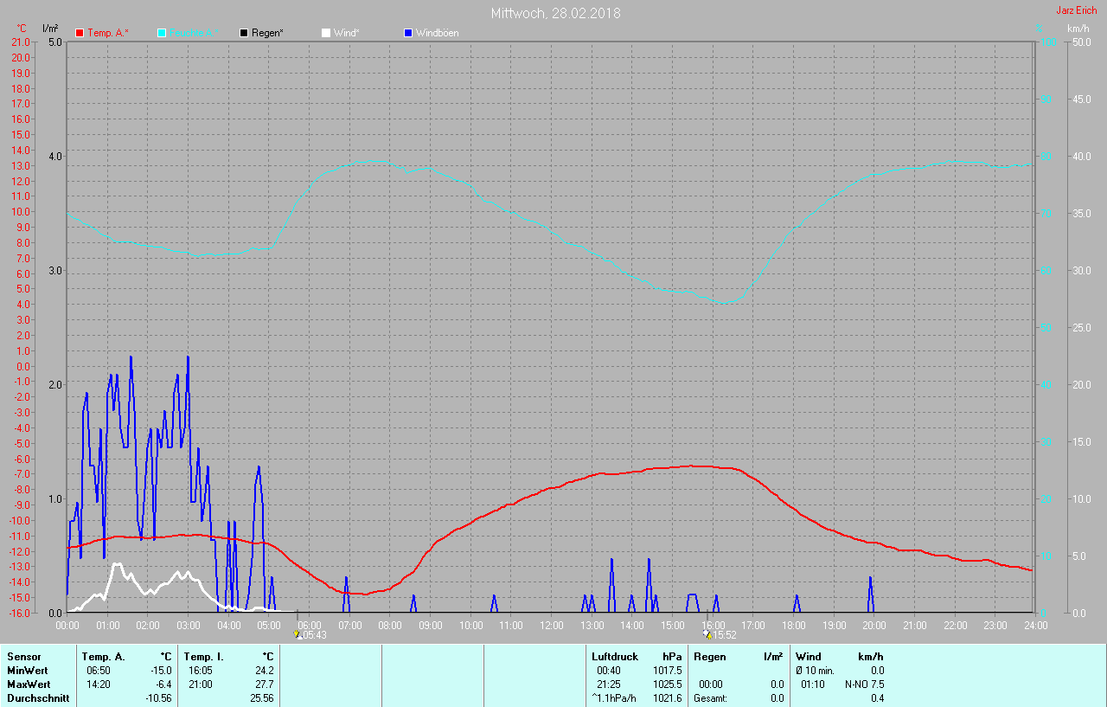This screenshot has height=707, width=1107.
Task: Click the cyan Feuchte A. legend square
Action: point(162,33)
